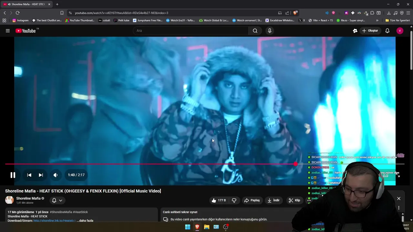Click the #HeatStick hashtag
Screen dimensions: 413x232
(80, 212)
